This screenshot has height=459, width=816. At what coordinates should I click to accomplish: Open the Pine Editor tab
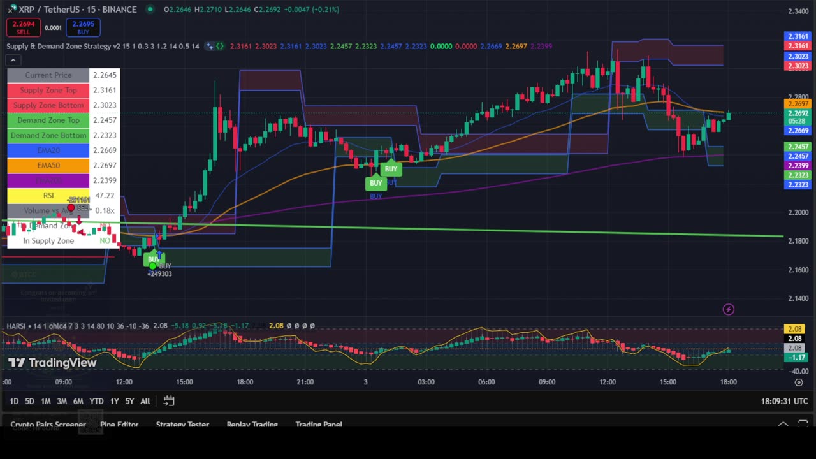tap(119, 424)
